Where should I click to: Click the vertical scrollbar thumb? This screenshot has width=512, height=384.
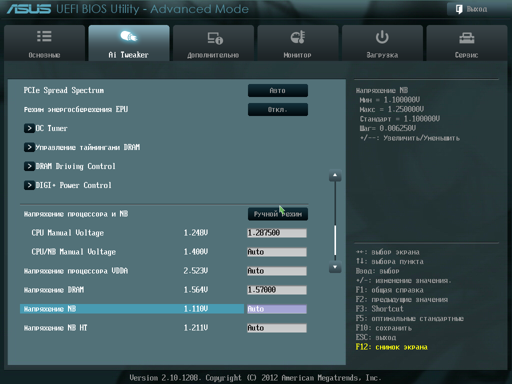tap(335, 240)
